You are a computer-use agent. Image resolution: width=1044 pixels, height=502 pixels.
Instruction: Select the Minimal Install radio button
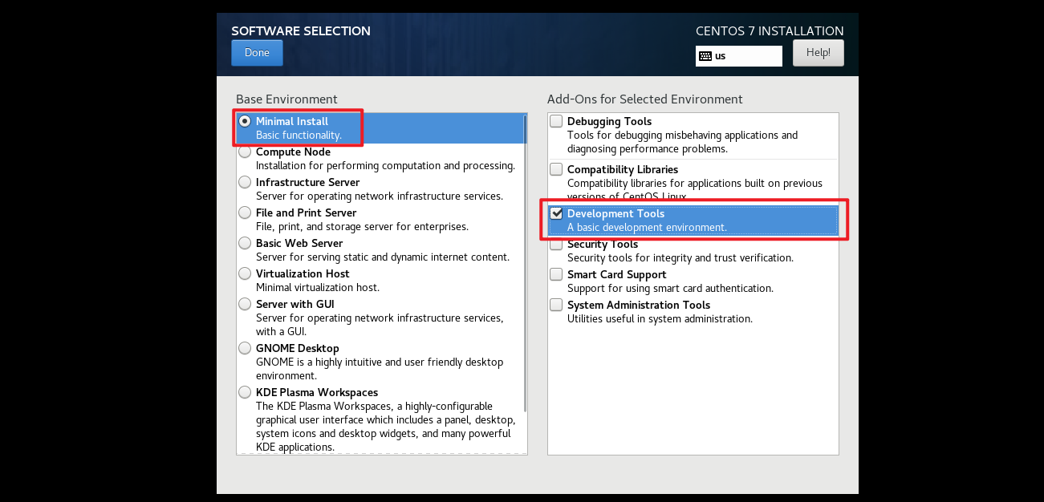245,121
